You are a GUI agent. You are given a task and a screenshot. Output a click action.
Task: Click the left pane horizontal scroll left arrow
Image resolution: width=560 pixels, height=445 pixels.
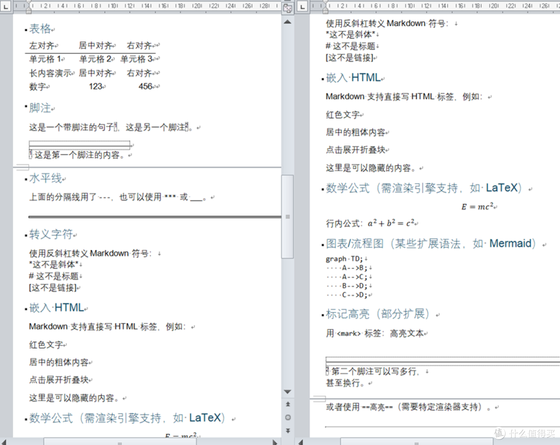(x=4, y=442)
